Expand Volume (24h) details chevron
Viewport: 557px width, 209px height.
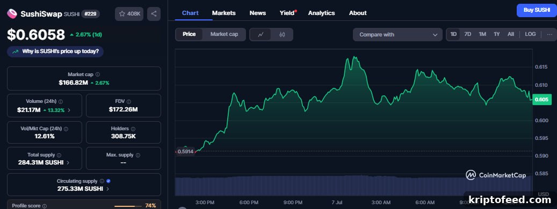(x=69, y=110)
